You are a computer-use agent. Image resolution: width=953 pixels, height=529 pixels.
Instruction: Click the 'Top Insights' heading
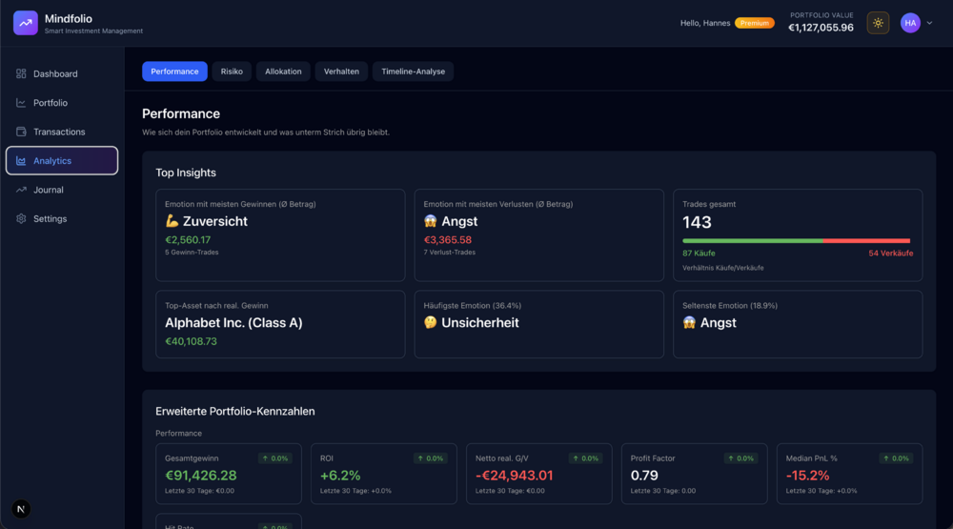[186, 173]
